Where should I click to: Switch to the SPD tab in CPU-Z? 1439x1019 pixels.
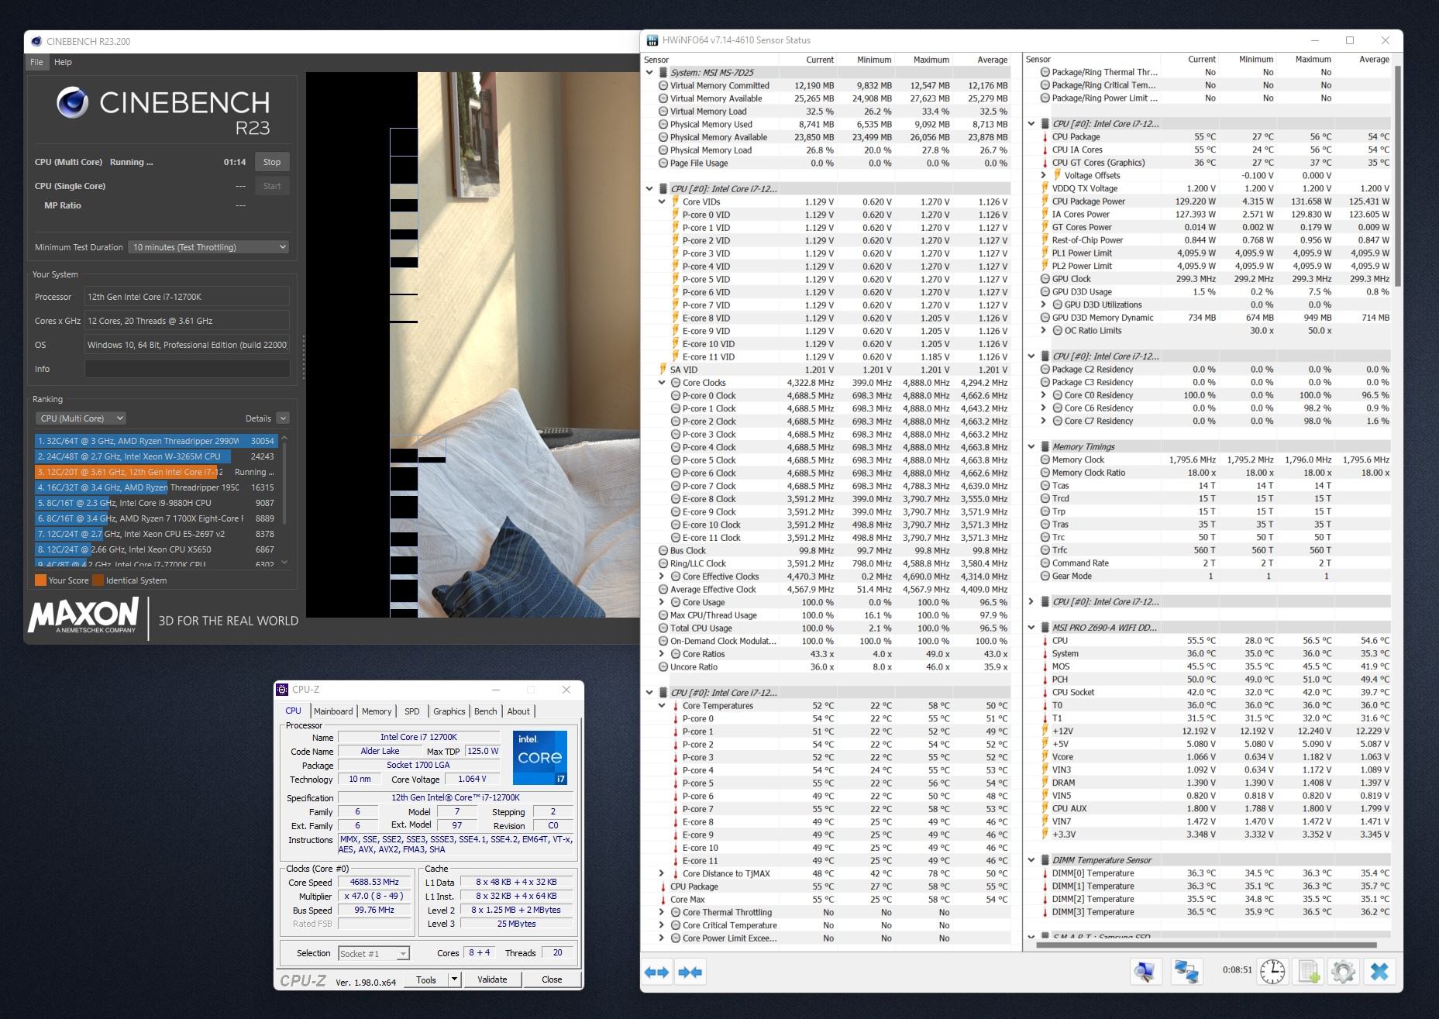point(412,711)
